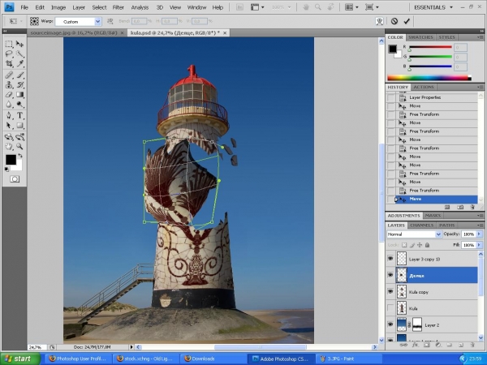Open the History panel options menu
The width and height of the screenshot is (487, 365).
click(x=481, y=88)
